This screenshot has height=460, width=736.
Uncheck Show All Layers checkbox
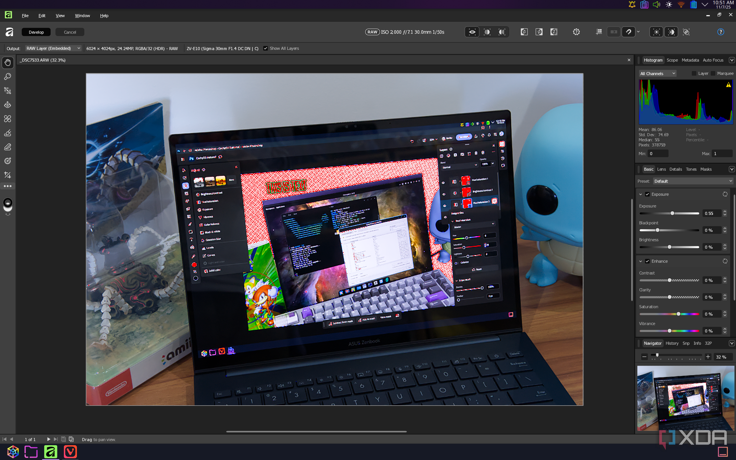click(266, 48)
